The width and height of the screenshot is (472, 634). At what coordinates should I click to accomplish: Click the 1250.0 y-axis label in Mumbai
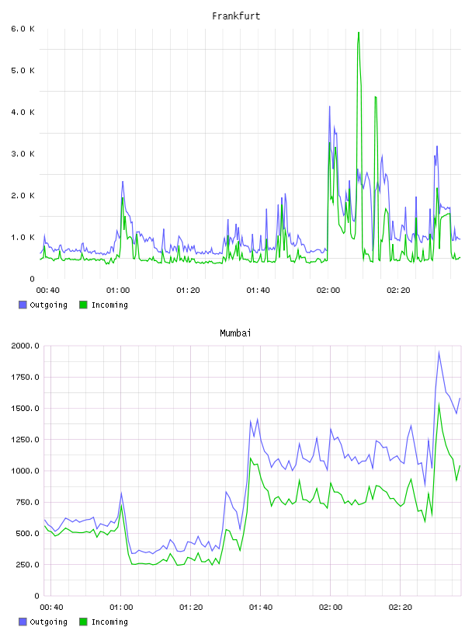click(x=26, y=440)
